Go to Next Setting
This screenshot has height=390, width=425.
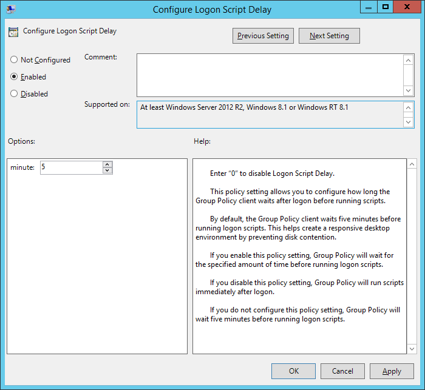[x=329, y=36]
